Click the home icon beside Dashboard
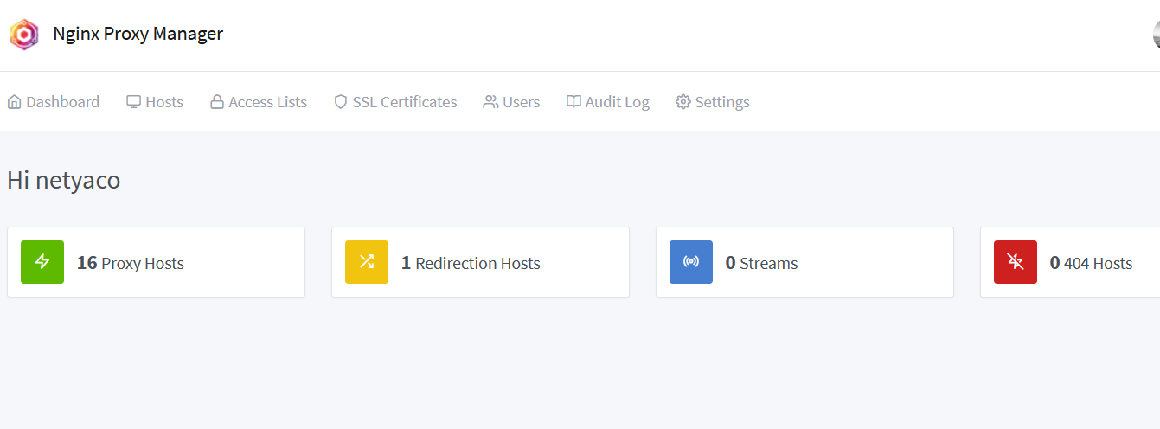This screenshot has height=429, width=1160. pyautogui.click(x=14, y=102)
